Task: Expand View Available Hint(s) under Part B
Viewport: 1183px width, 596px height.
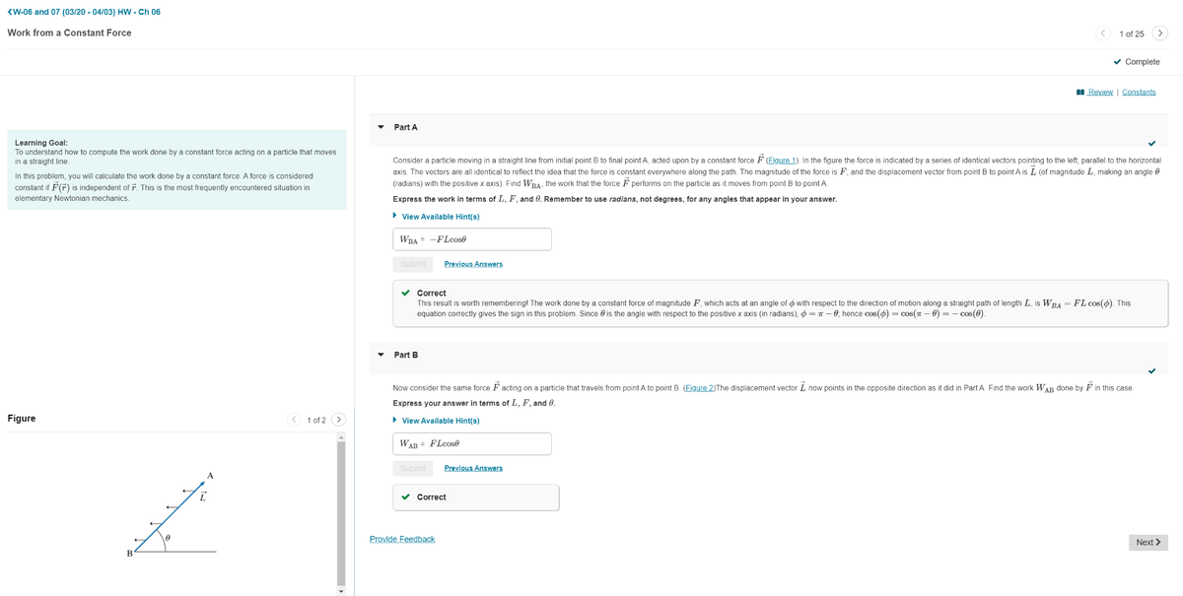Action: coord(440,421)
